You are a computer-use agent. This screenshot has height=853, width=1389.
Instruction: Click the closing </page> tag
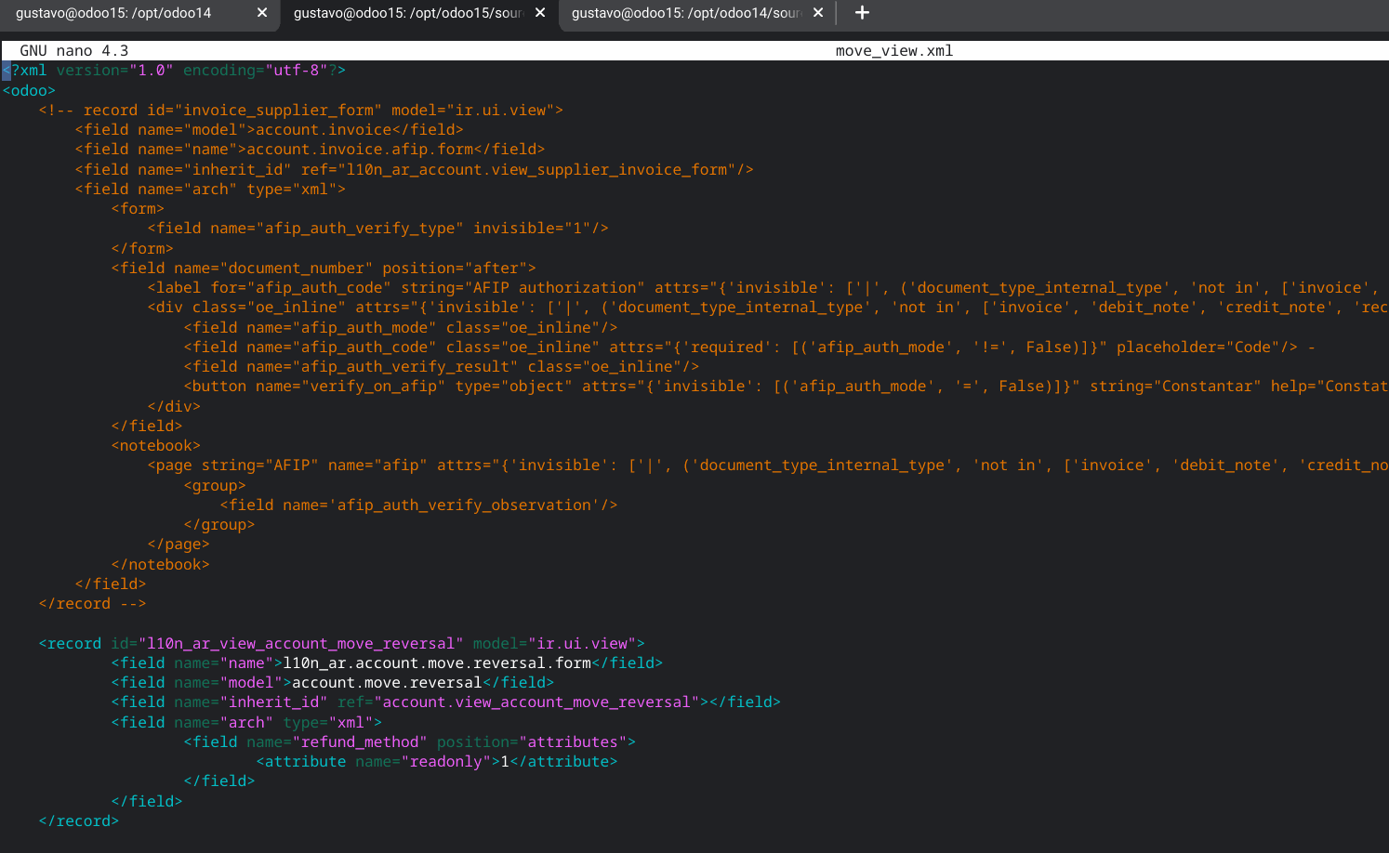[x=179, y=545]
